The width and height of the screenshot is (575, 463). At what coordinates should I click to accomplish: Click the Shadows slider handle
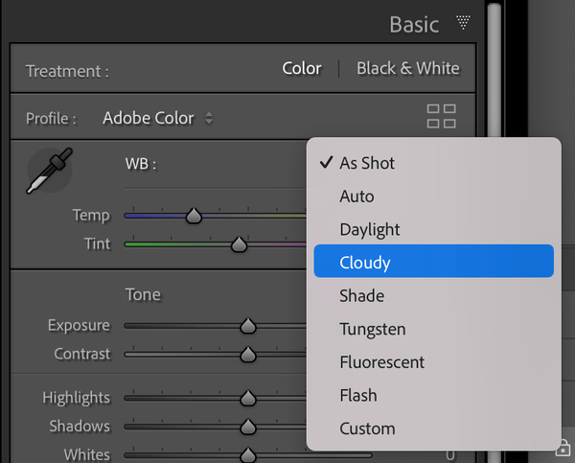coord(248,427)
